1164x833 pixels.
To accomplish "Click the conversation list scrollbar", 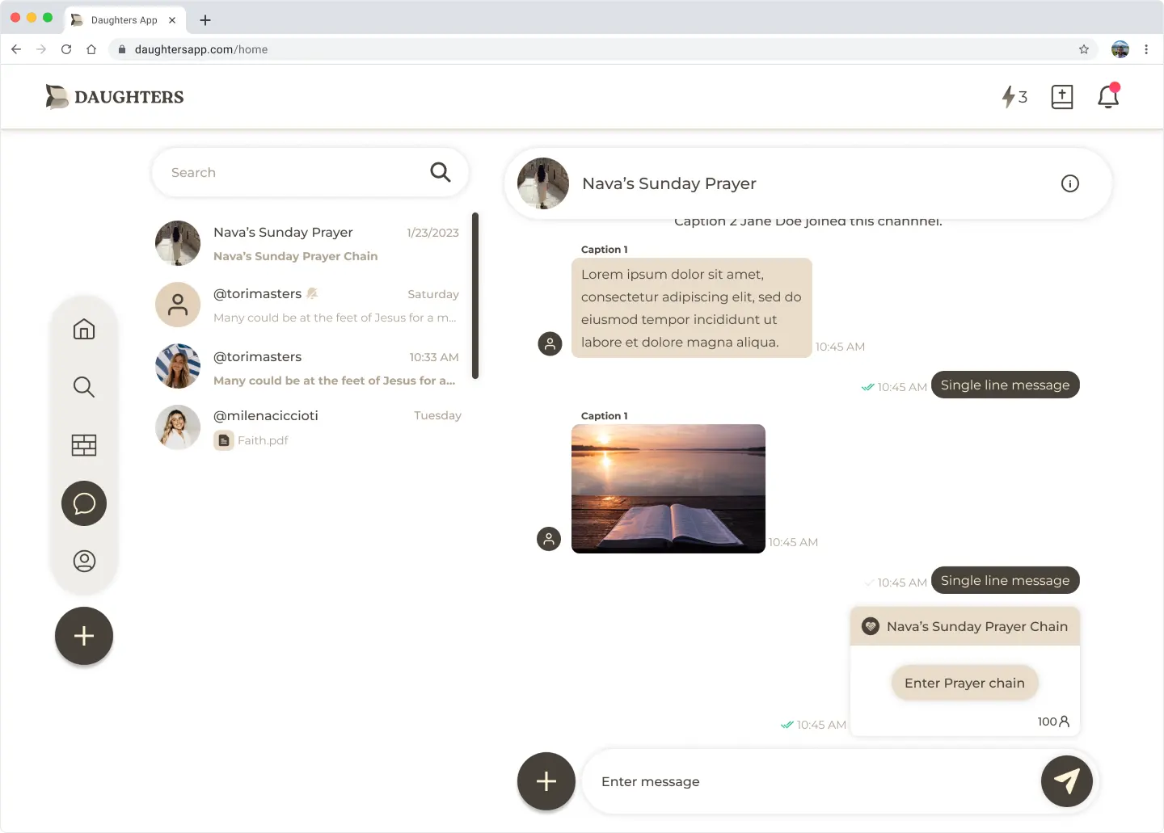I will point(475,295).
